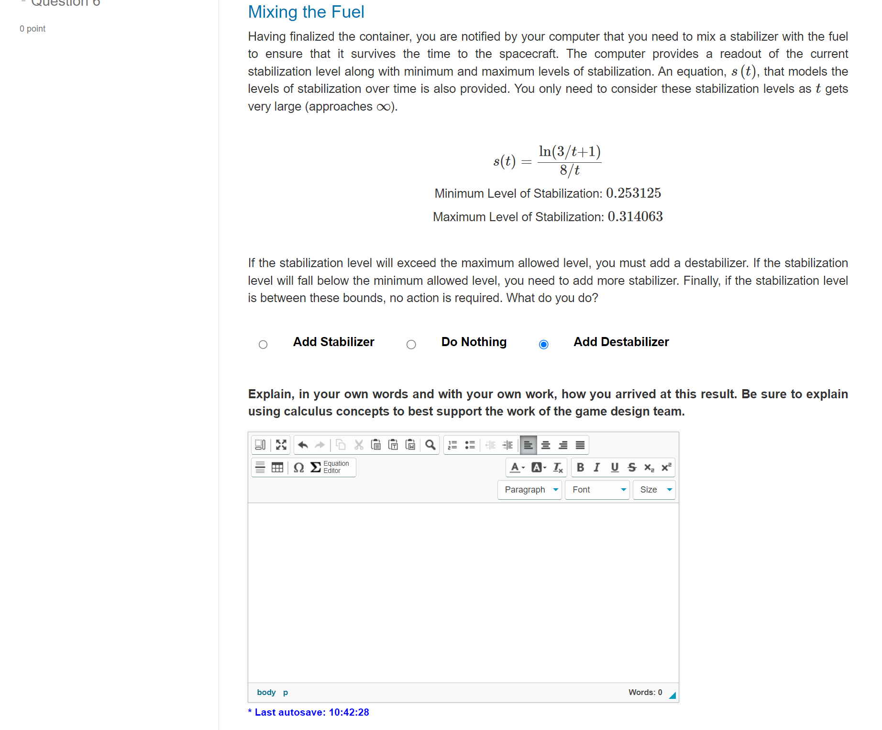This screenshot has height=730, width=882.
Task: Select the Add Destabilizer option
Action: tap(543, 344)
